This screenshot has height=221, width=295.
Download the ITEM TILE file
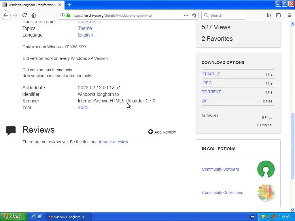coord(211,74)
